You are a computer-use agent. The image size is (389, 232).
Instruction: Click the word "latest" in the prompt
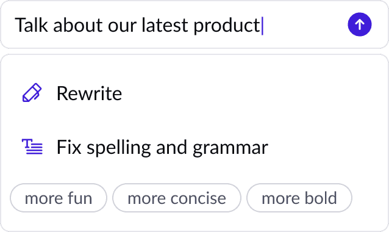[165, 25]
